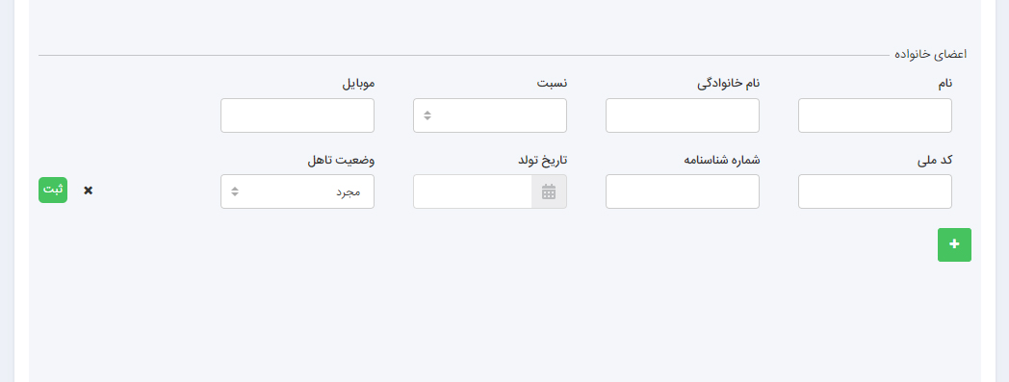Focus the موبایل text field
Screen dimensions: 1009x382
click(298, 115)
